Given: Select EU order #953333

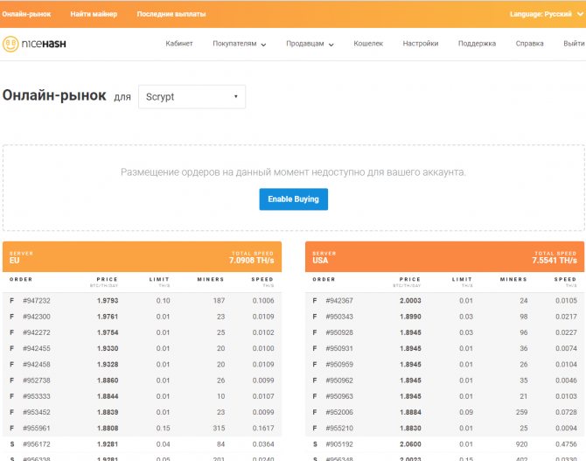Looking at the screenshot, I should pos(142,396).
